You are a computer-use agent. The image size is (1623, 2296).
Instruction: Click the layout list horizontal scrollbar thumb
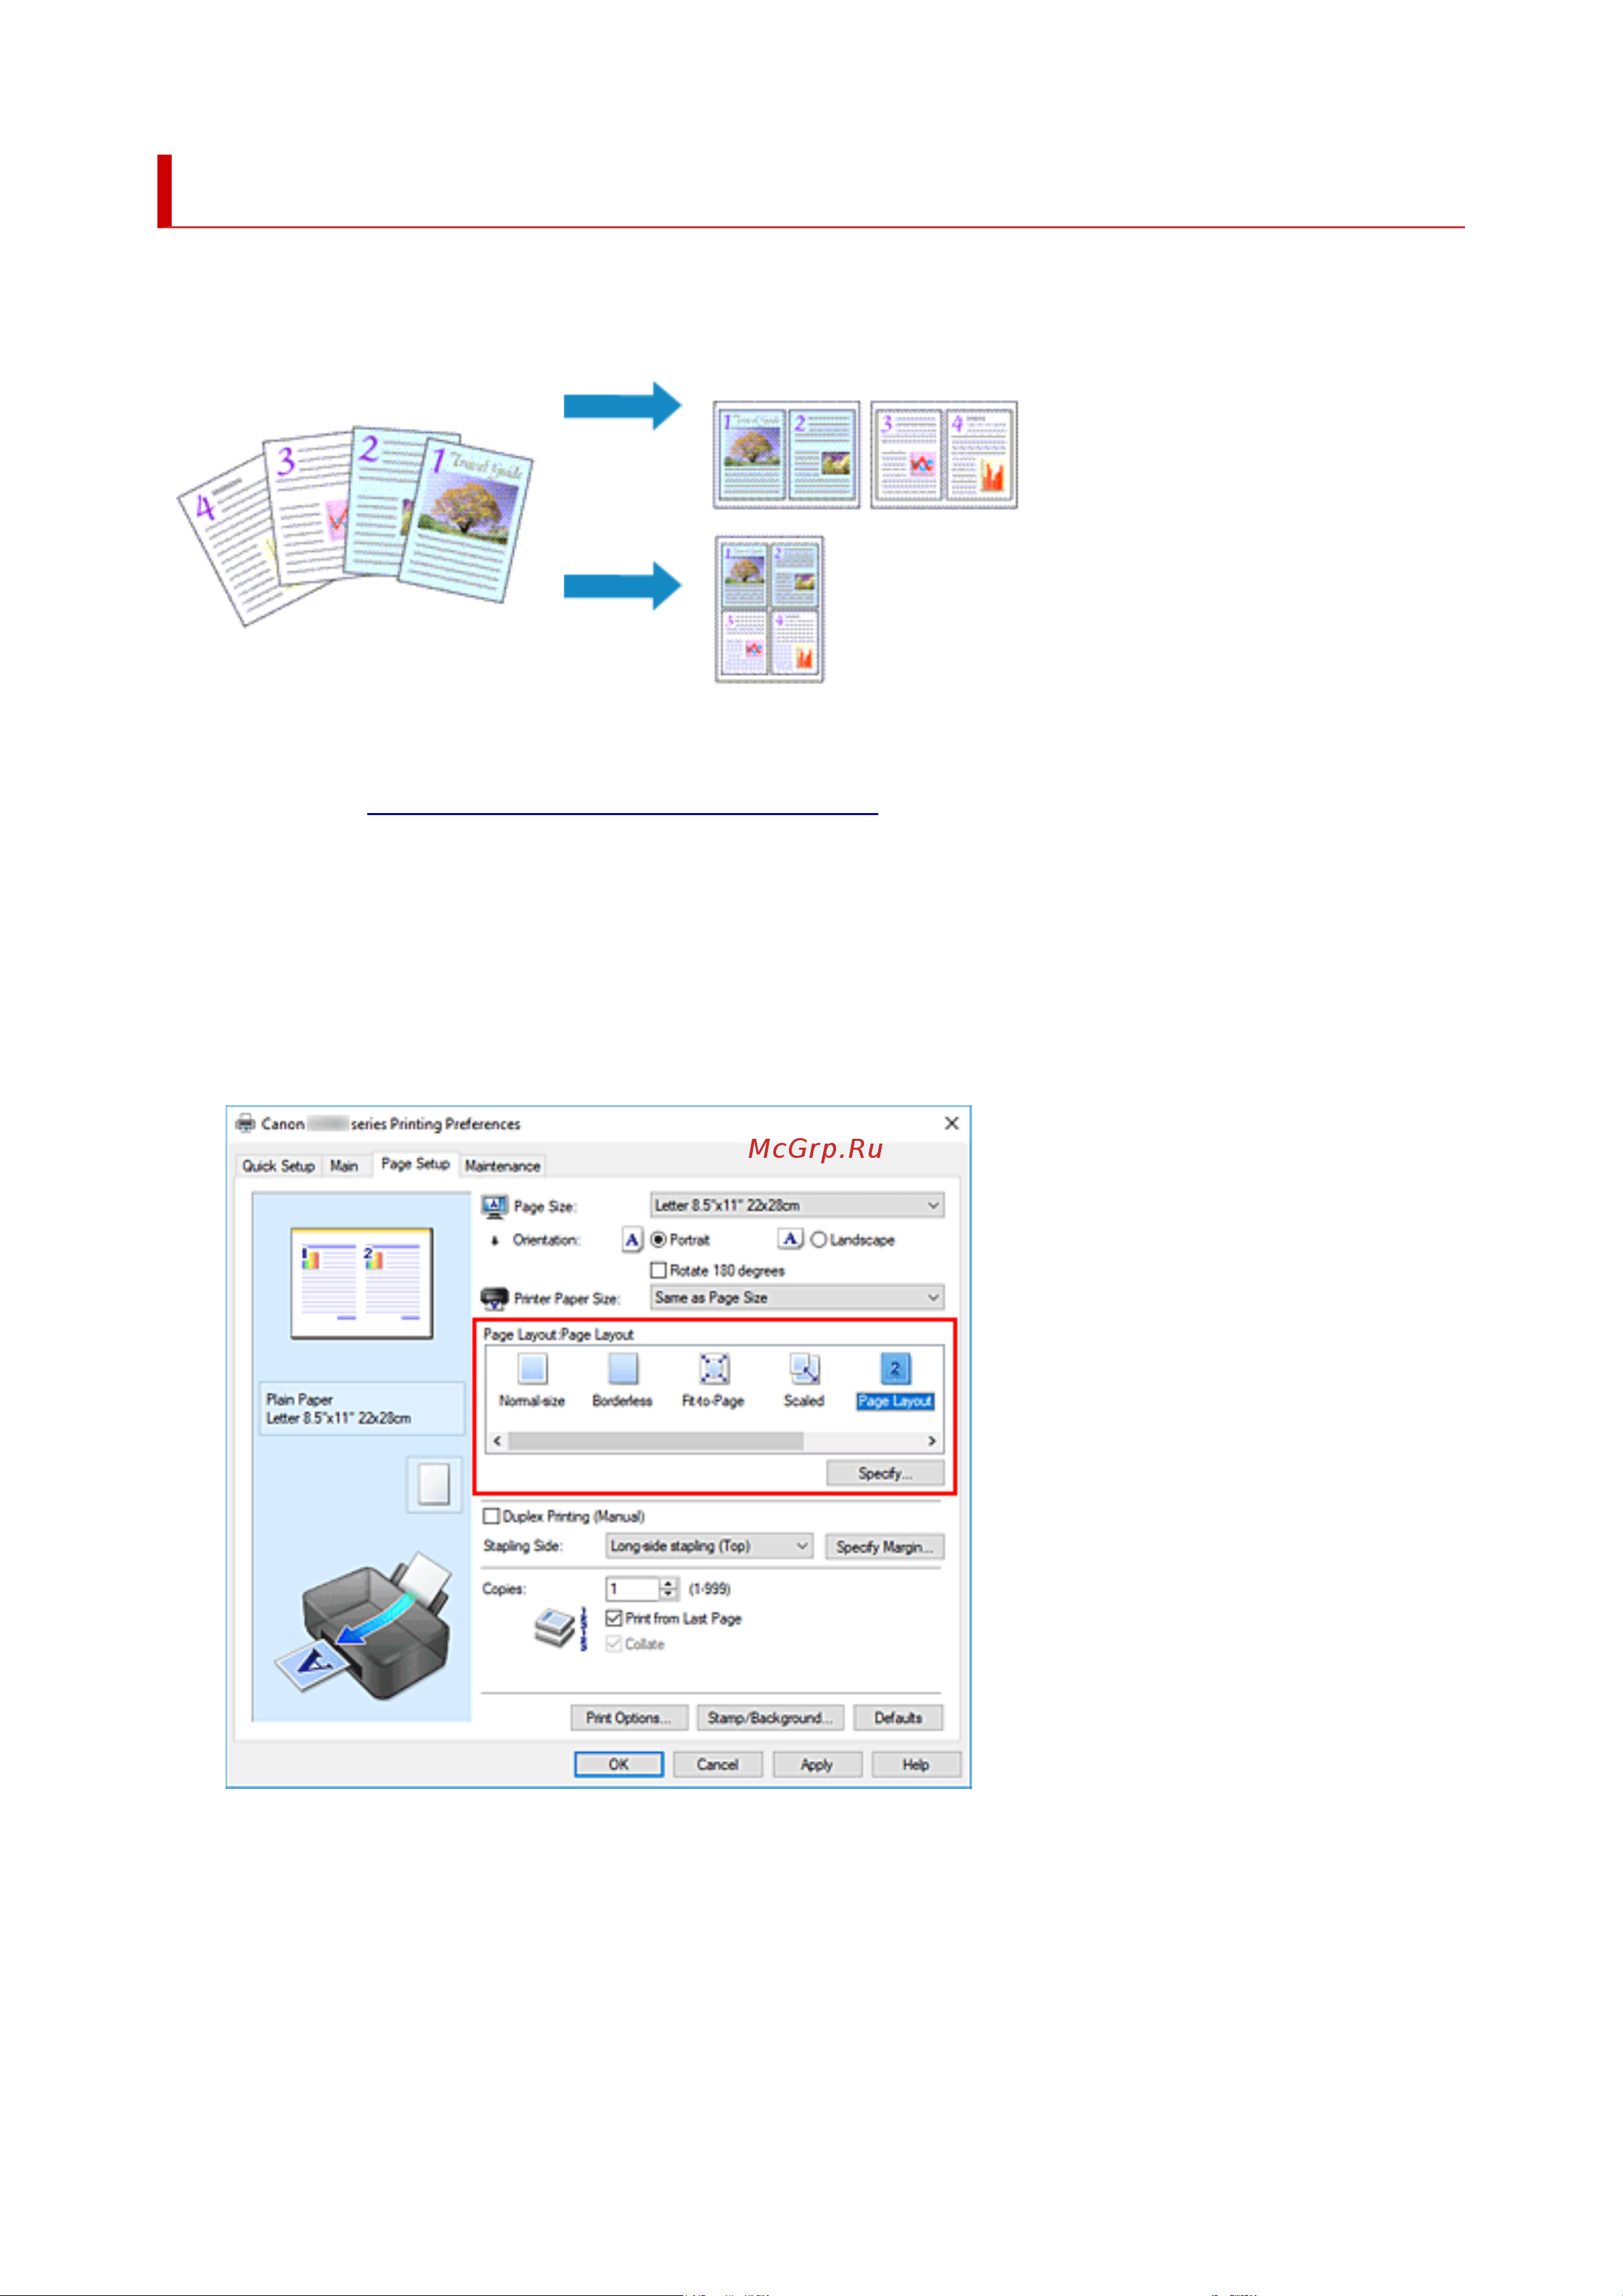656,1441
